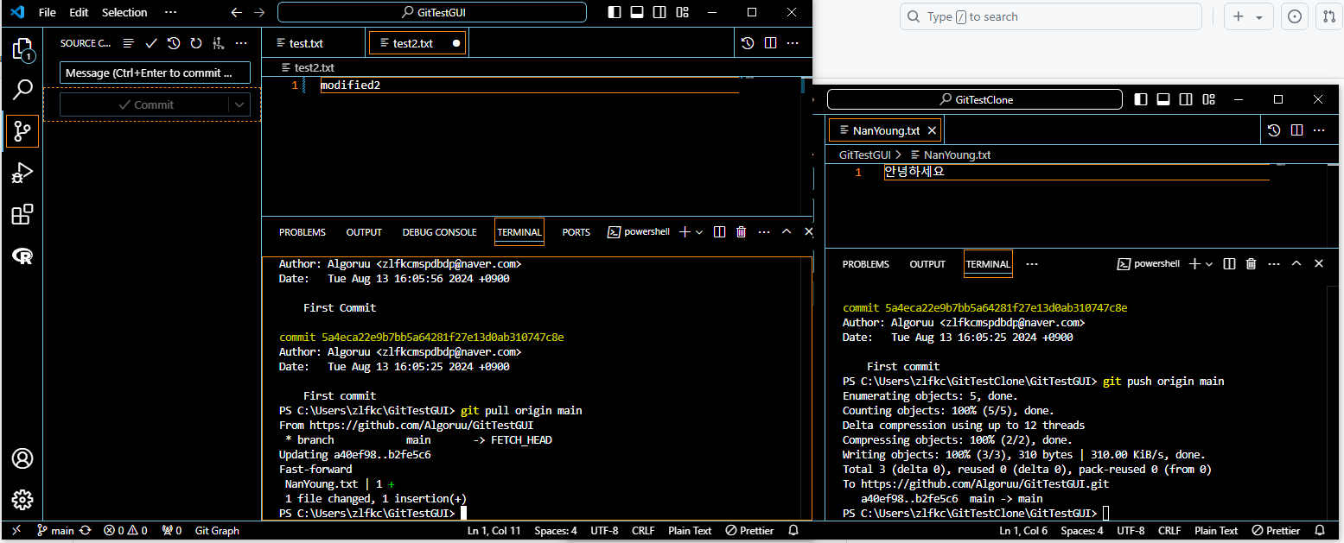
Task: Open the R extension view
Action: point(22,256)
